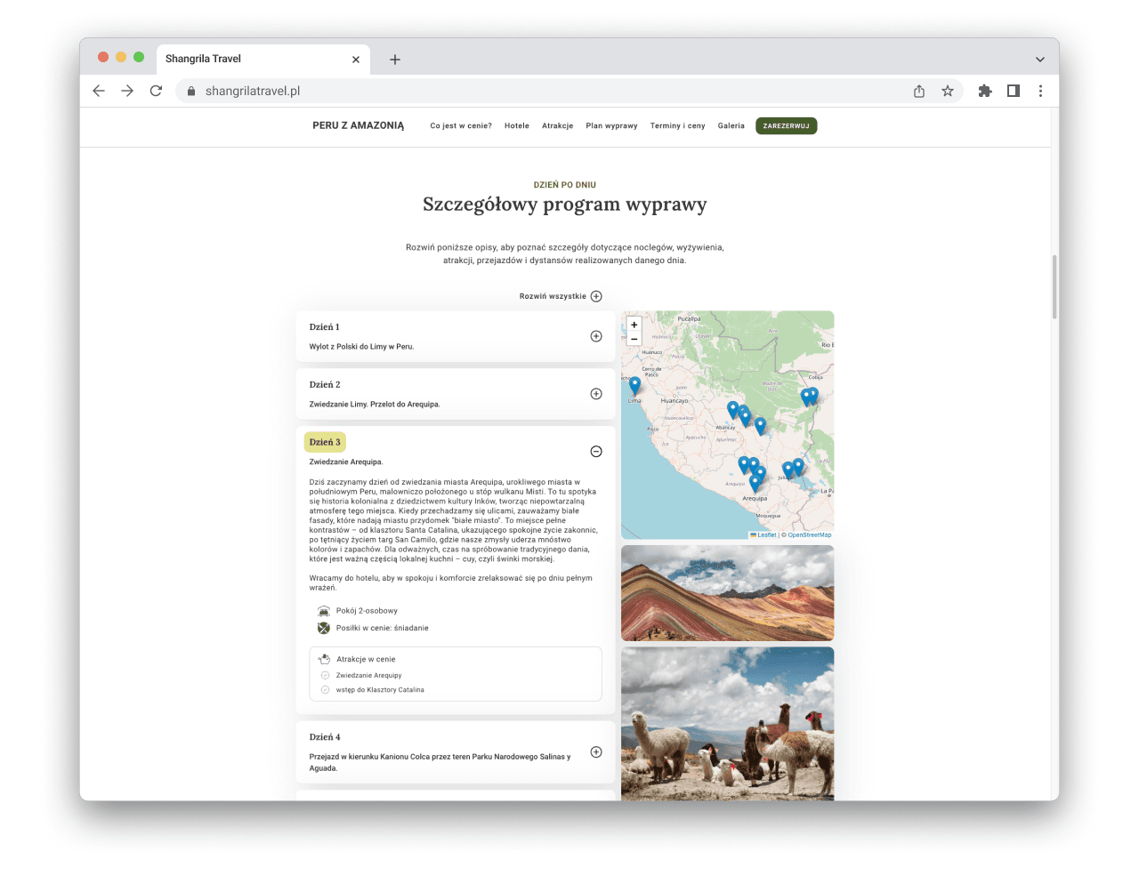Viewport: 1139px width, 875px height.
Task: Bookmark page with the star icon
Action: click(x=948, y=91)
